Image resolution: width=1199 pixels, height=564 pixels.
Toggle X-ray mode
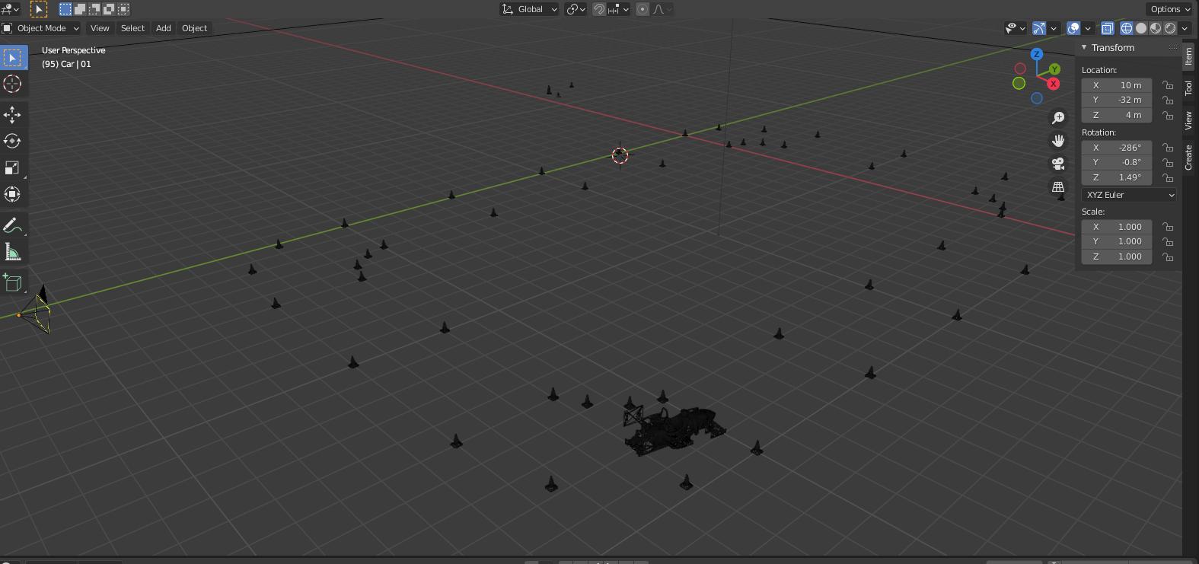[1107, 28]
